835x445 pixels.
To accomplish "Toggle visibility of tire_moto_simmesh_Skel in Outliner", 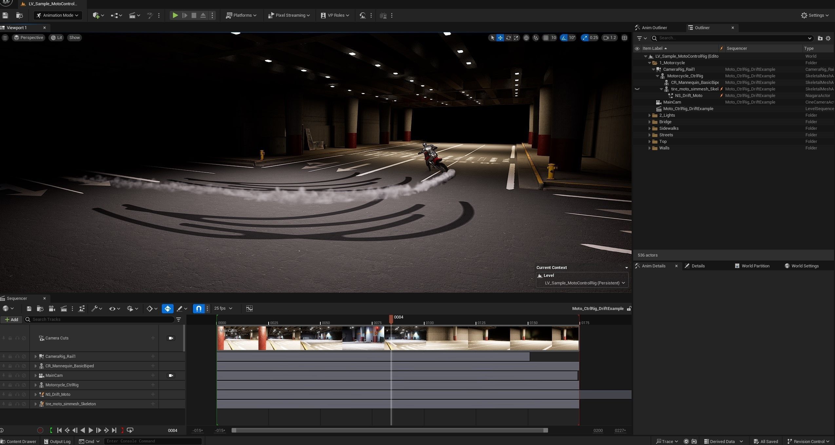I will pos(637,89).
